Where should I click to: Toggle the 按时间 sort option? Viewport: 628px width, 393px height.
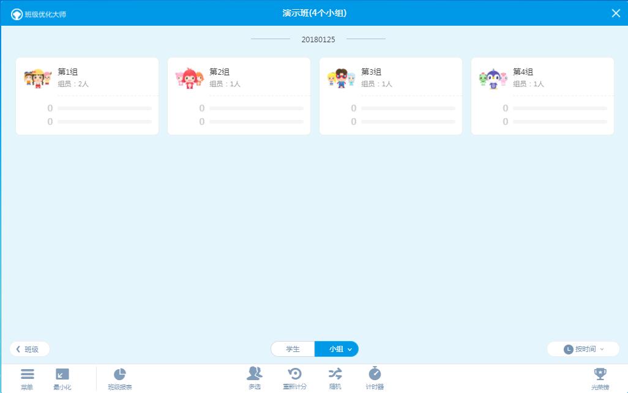coord(581,349)
